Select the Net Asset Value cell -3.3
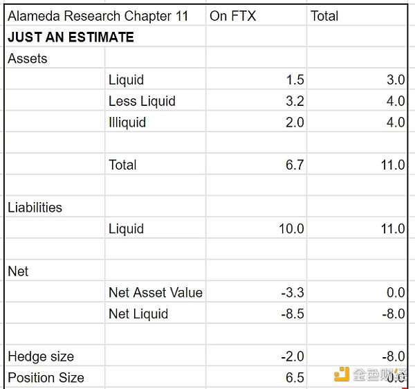This screenshot has width=415, height=389. [x=293, y=293]
